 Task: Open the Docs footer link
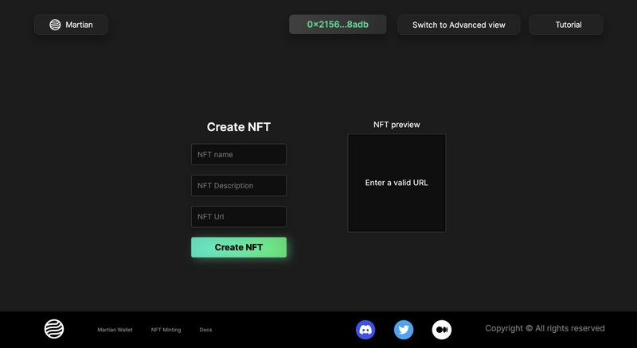205,330
